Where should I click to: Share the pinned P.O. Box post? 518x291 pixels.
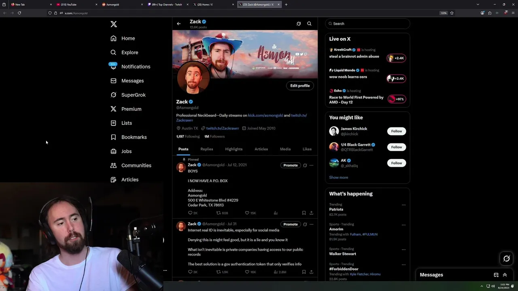[311, 213]
